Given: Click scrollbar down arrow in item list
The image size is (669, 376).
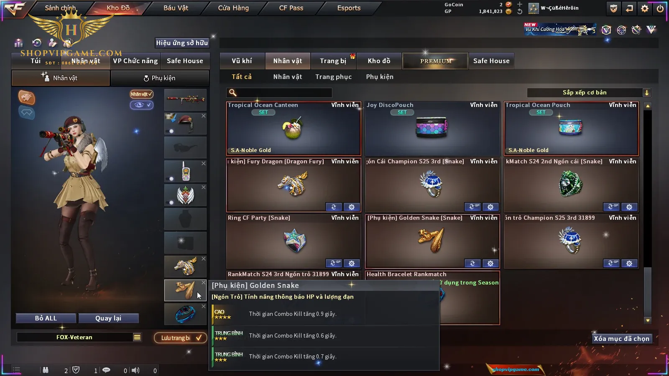Looking at the screenshot, I should [x=648, y=320].
